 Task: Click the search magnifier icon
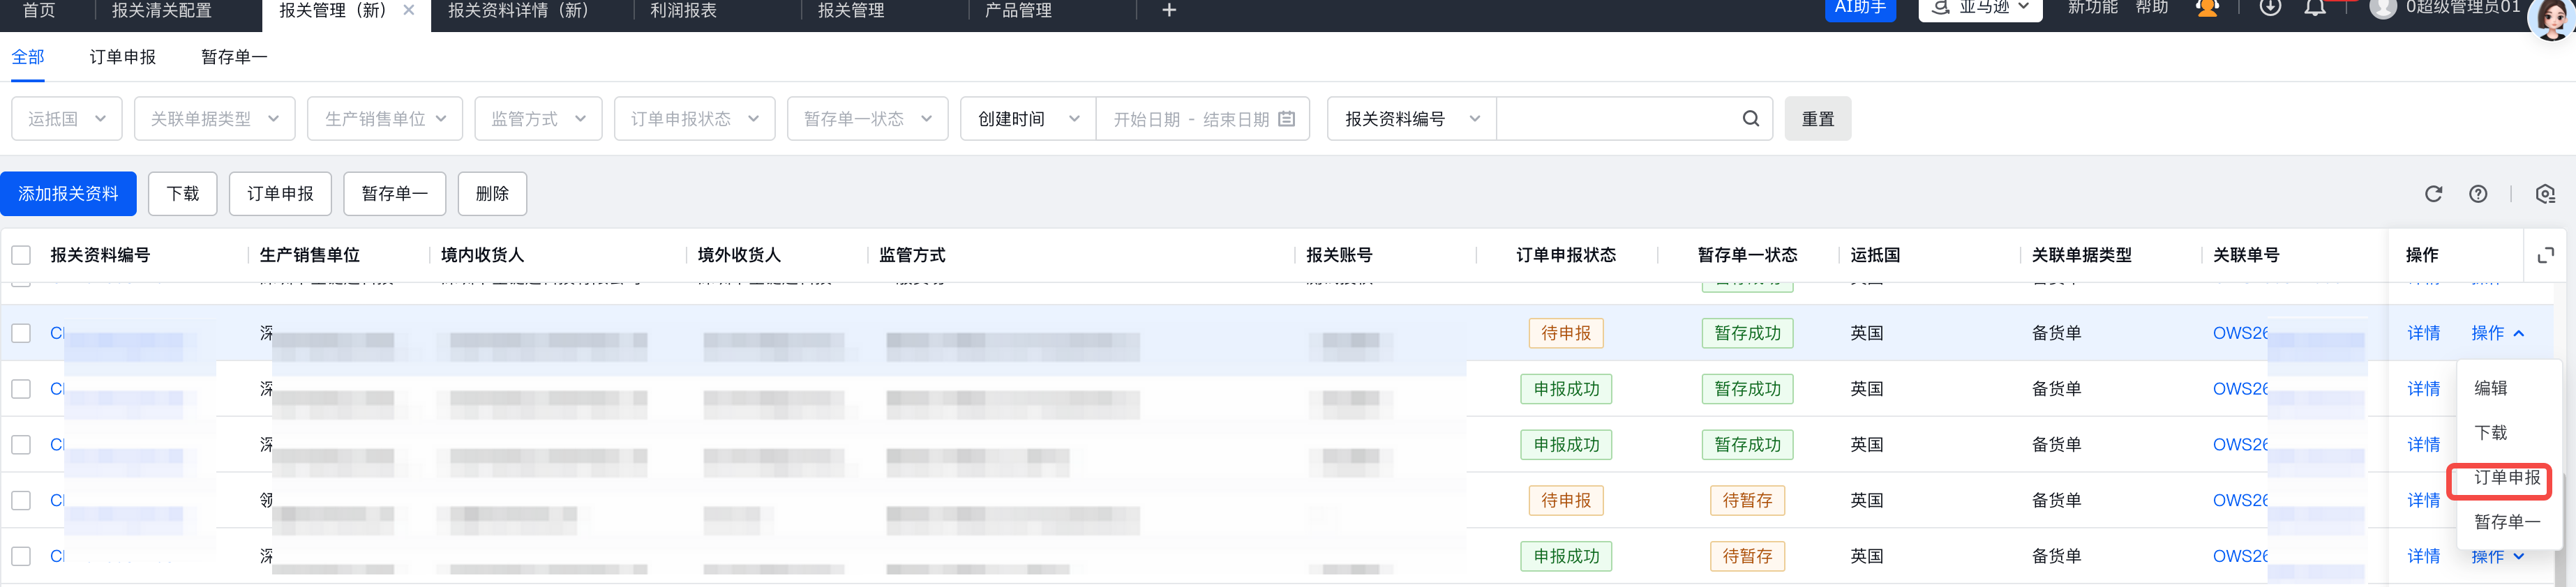click(1750, 119)
